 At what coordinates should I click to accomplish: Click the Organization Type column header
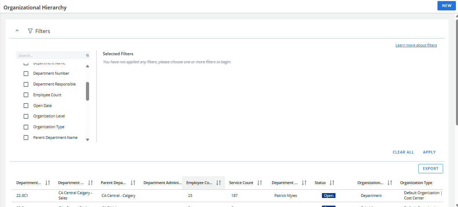(416, 183)
